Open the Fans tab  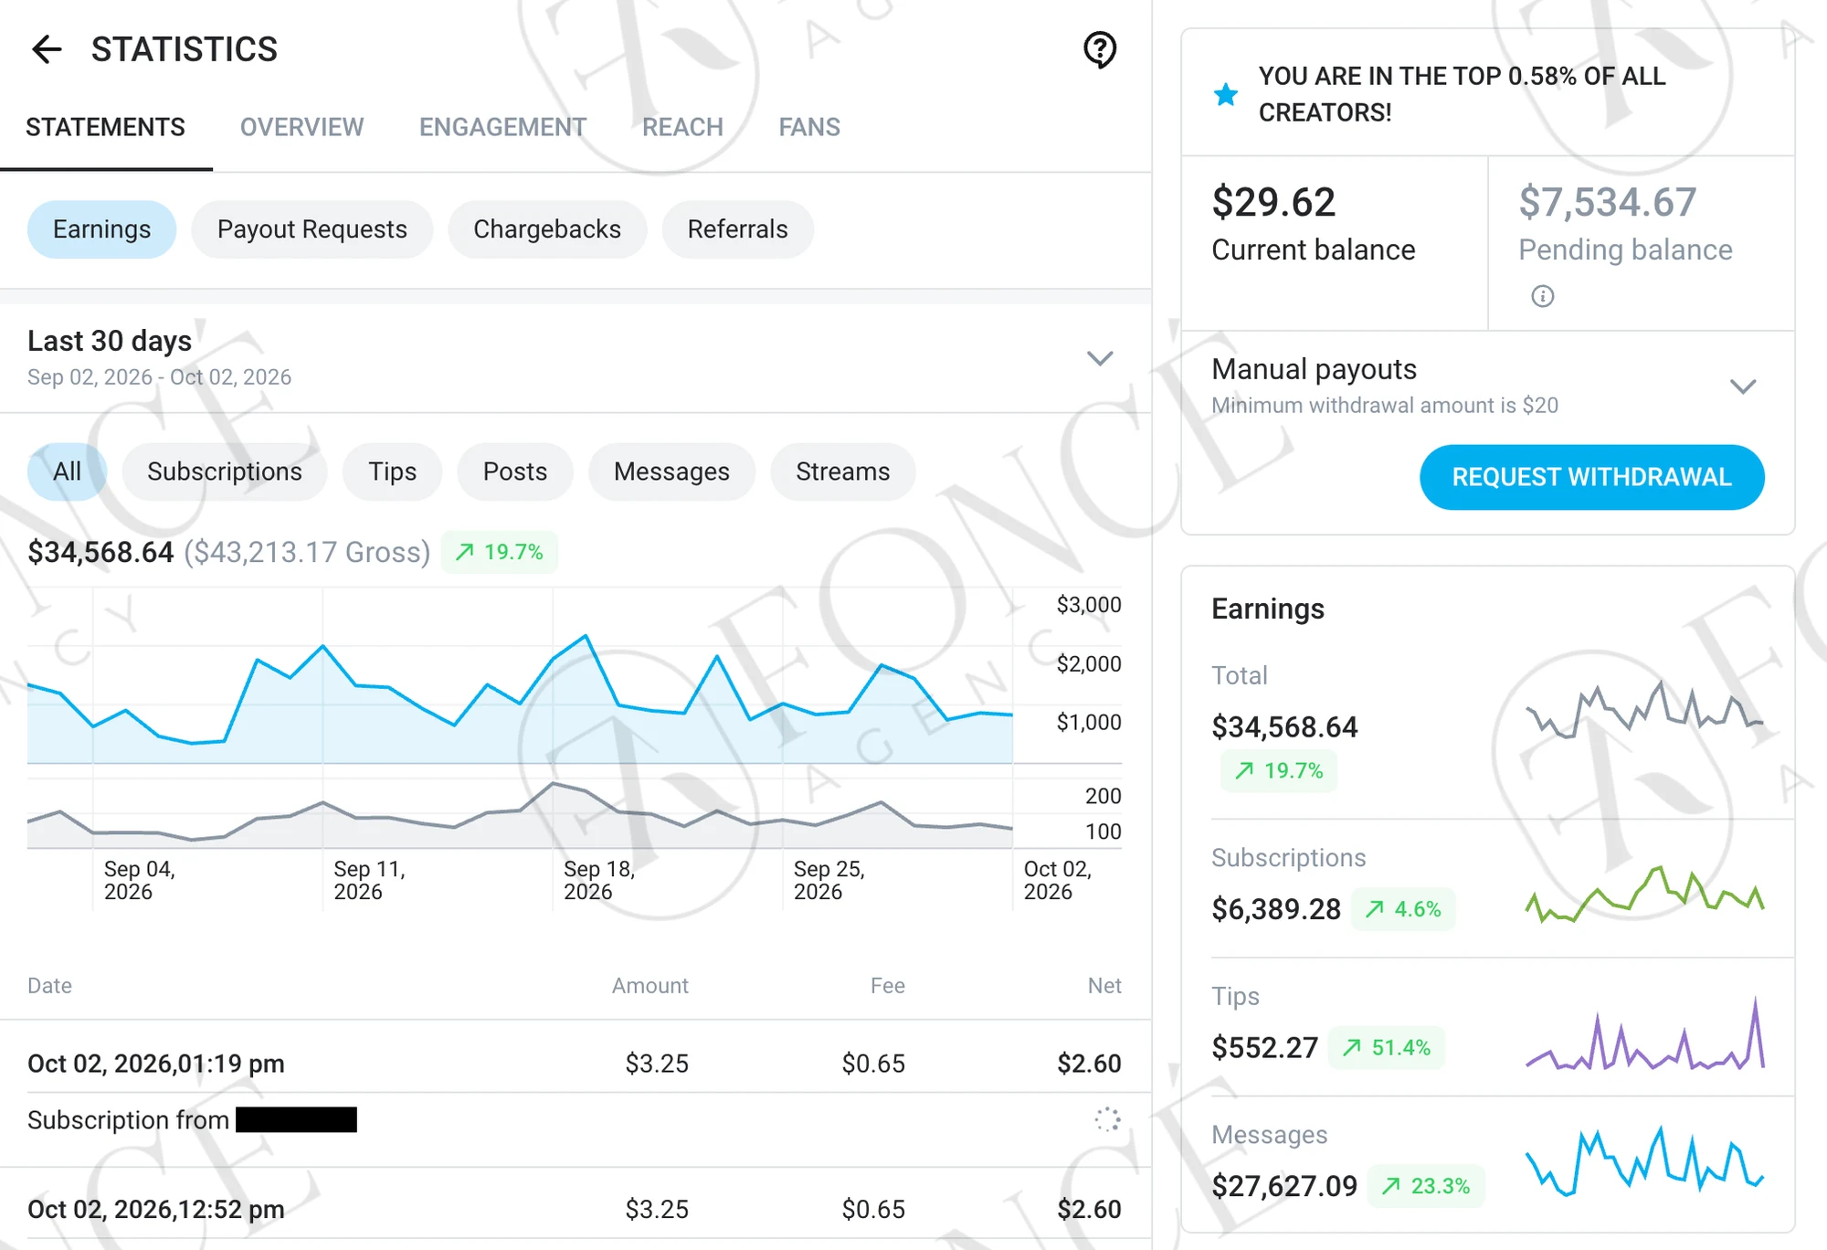coord(809,127)
